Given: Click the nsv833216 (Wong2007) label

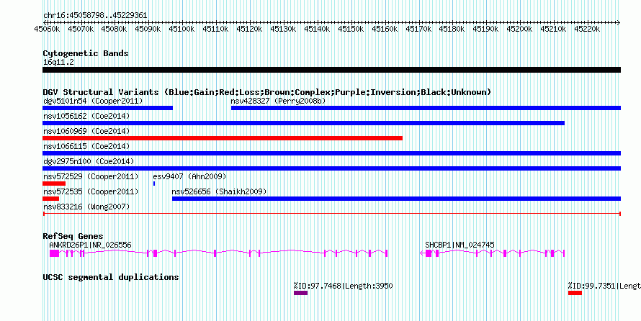Looking at the screenshot, I should click(86, 207).
